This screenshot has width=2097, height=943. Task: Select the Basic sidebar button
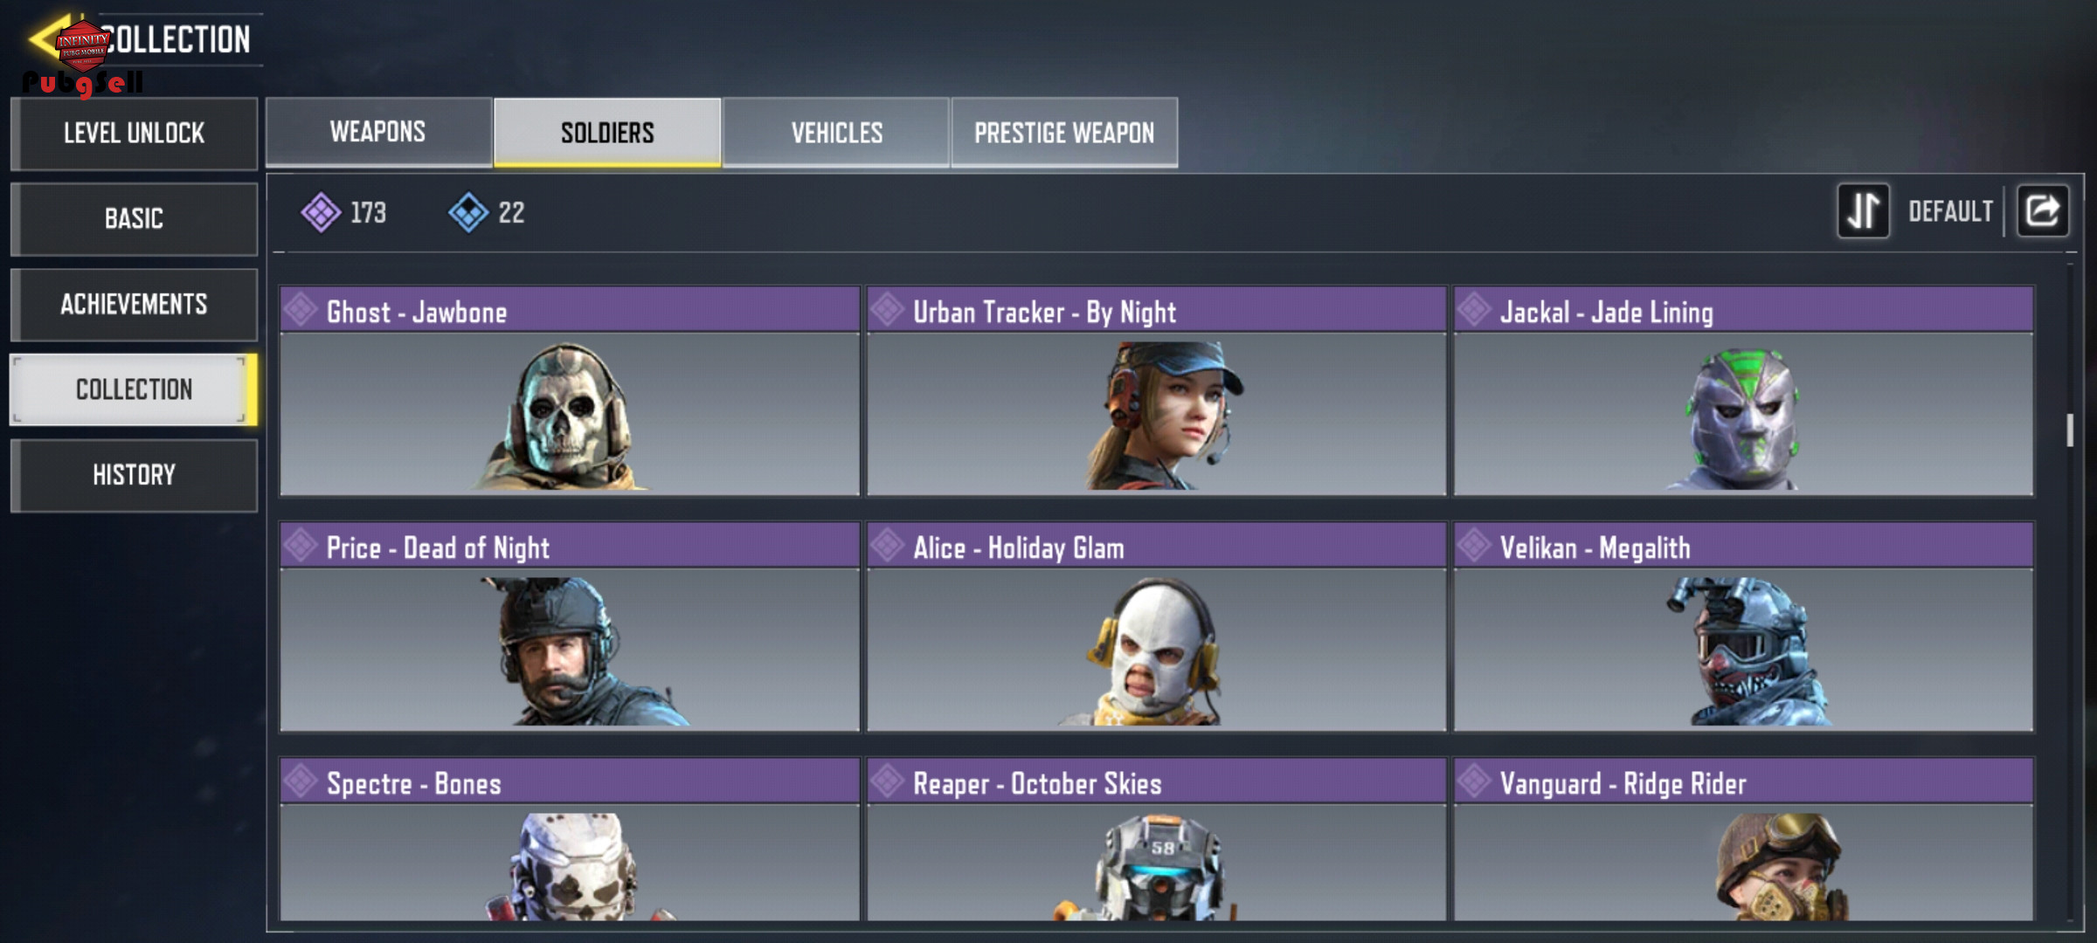[134, 219]
